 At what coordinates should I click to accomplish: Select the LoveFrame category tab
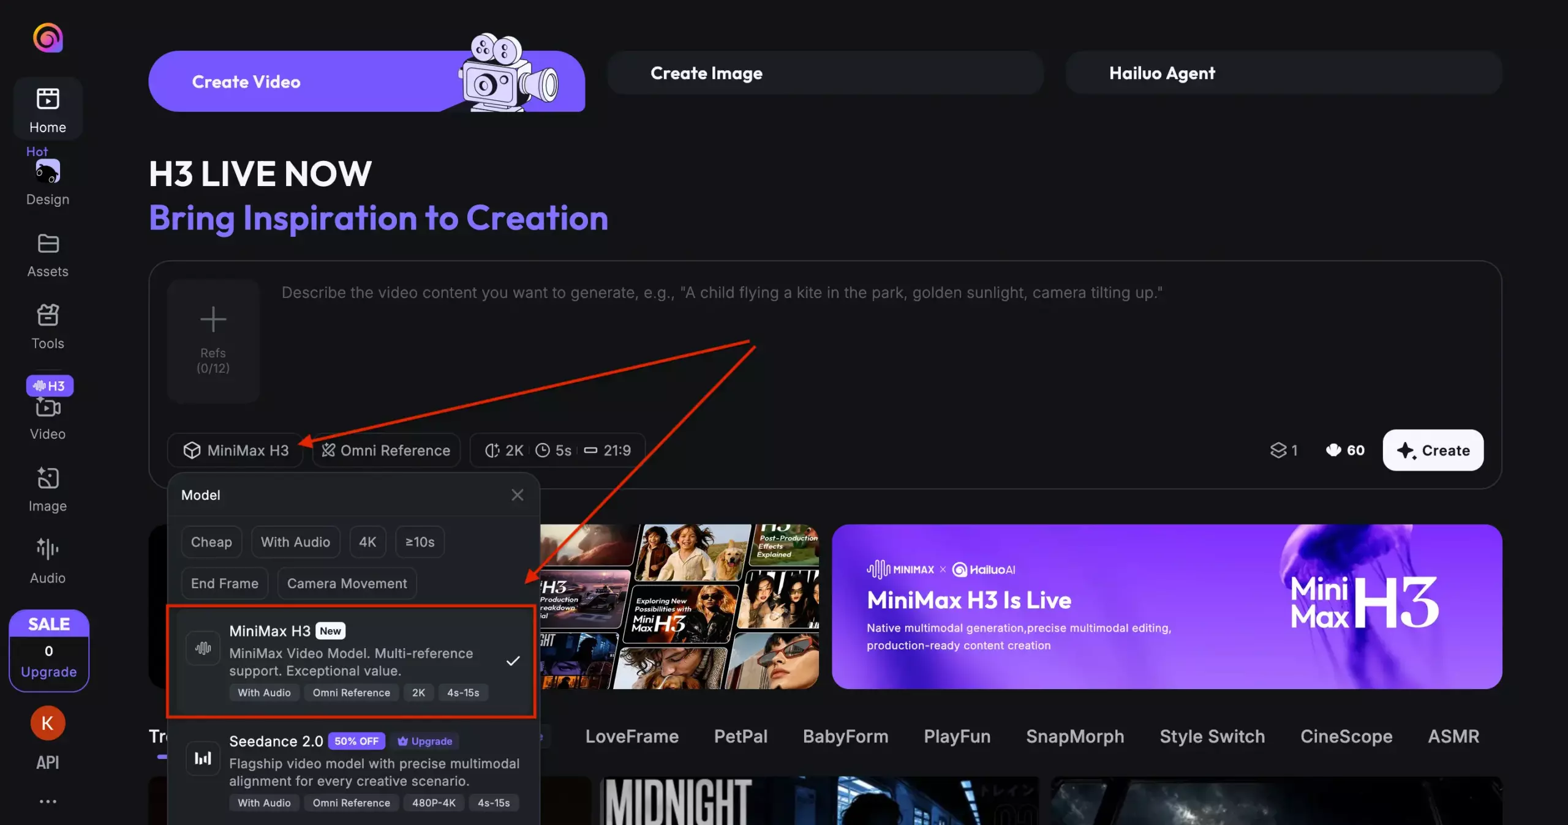(631, 736)
